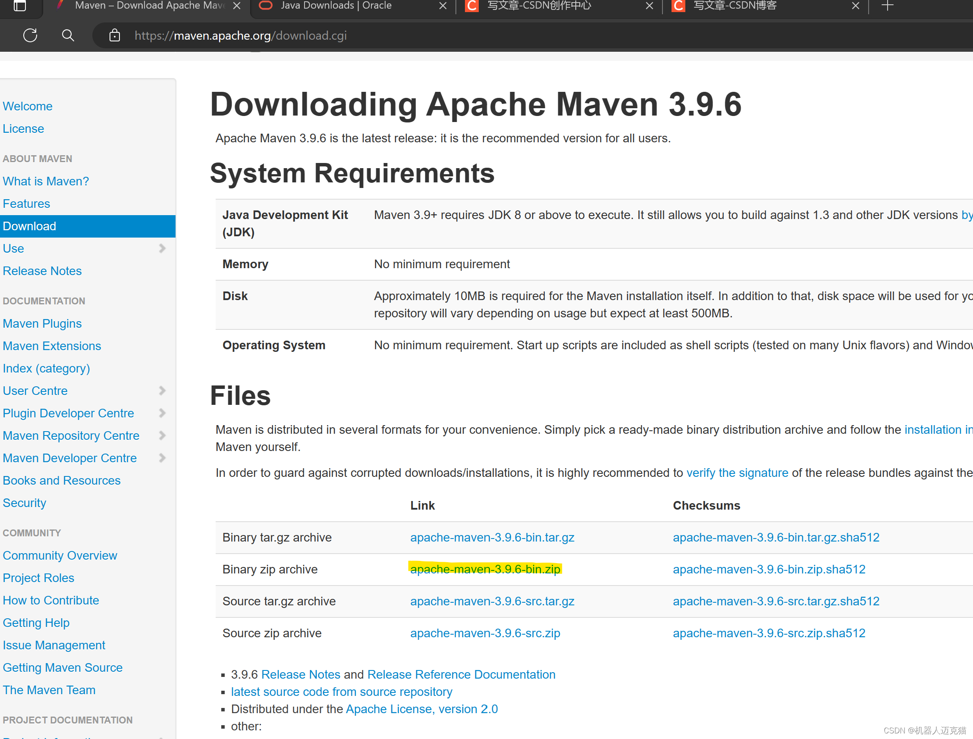The height and width of the screenshot is (739, 973).
Task: Open Apache License, version 2.0 link
Action: point(421,709)
